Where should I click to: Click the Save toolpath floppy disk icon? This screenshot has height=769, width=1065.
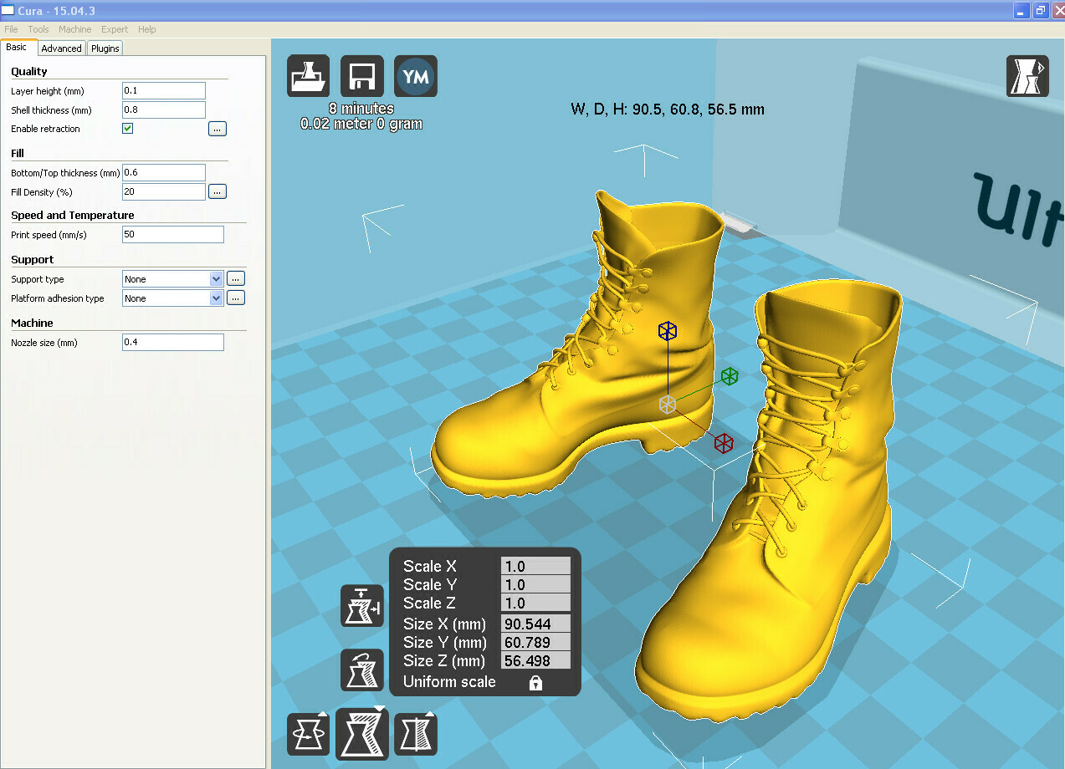coord(362,77)
